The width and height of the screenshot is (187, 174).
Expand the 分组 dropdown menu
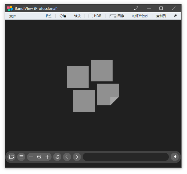tap(63, 16)
